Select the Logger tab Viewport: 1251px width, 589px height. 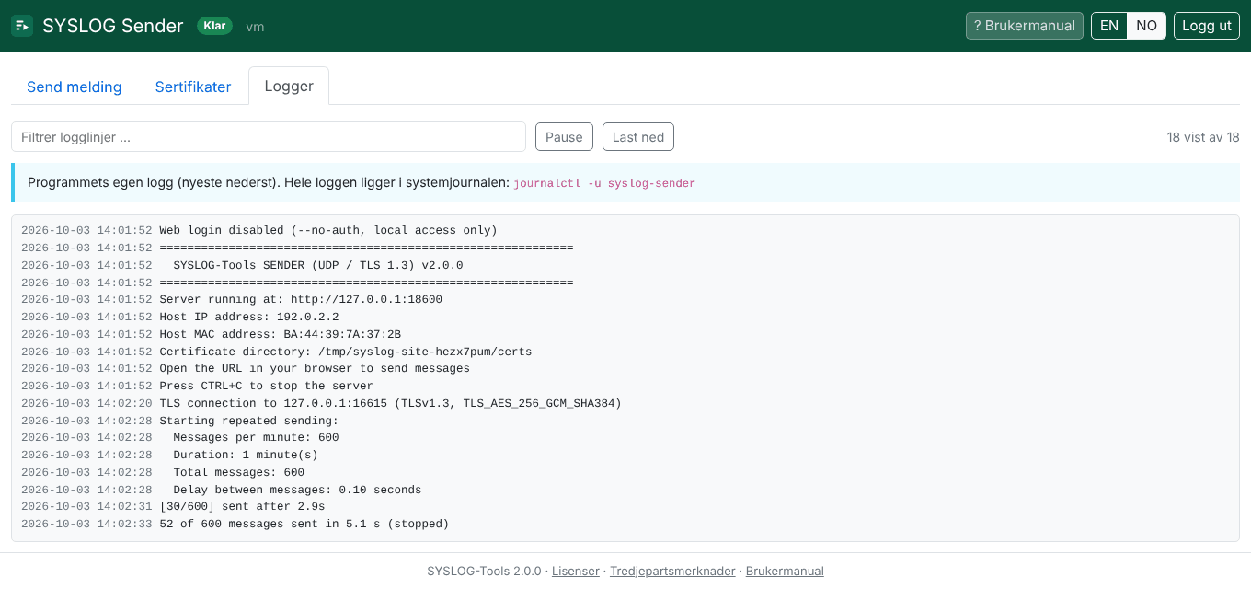(x=289, y=87)
